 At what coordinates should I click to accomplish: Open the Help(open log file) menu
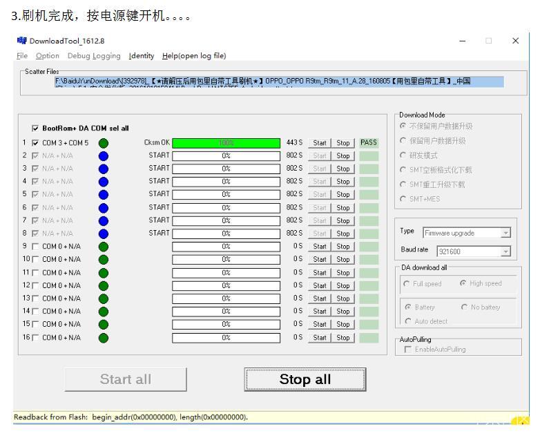tap(194, 56)
